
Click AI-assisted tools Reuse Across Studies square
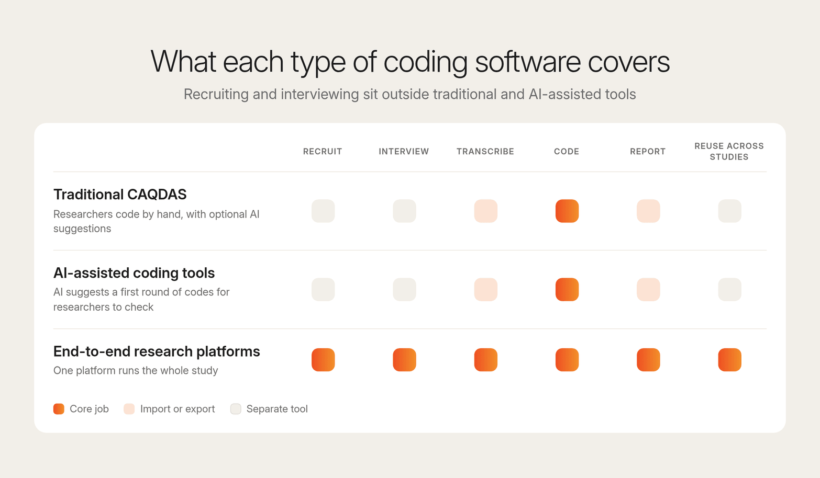pos(729,289)
